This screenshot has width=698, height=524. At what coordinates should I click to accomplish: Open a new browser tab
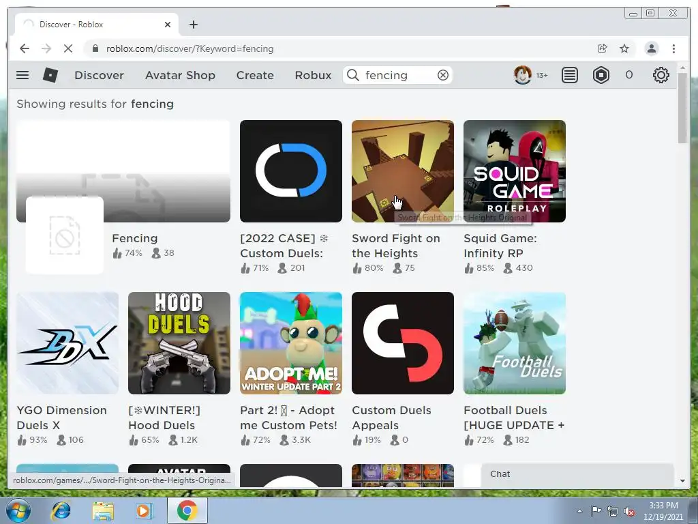click(x=193, y=25)
